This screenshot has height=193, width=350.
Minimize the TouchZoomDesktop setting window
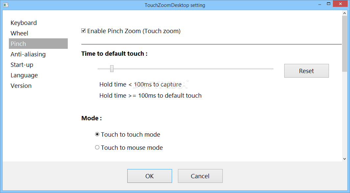pyautogui.click(x=320, y=4)
